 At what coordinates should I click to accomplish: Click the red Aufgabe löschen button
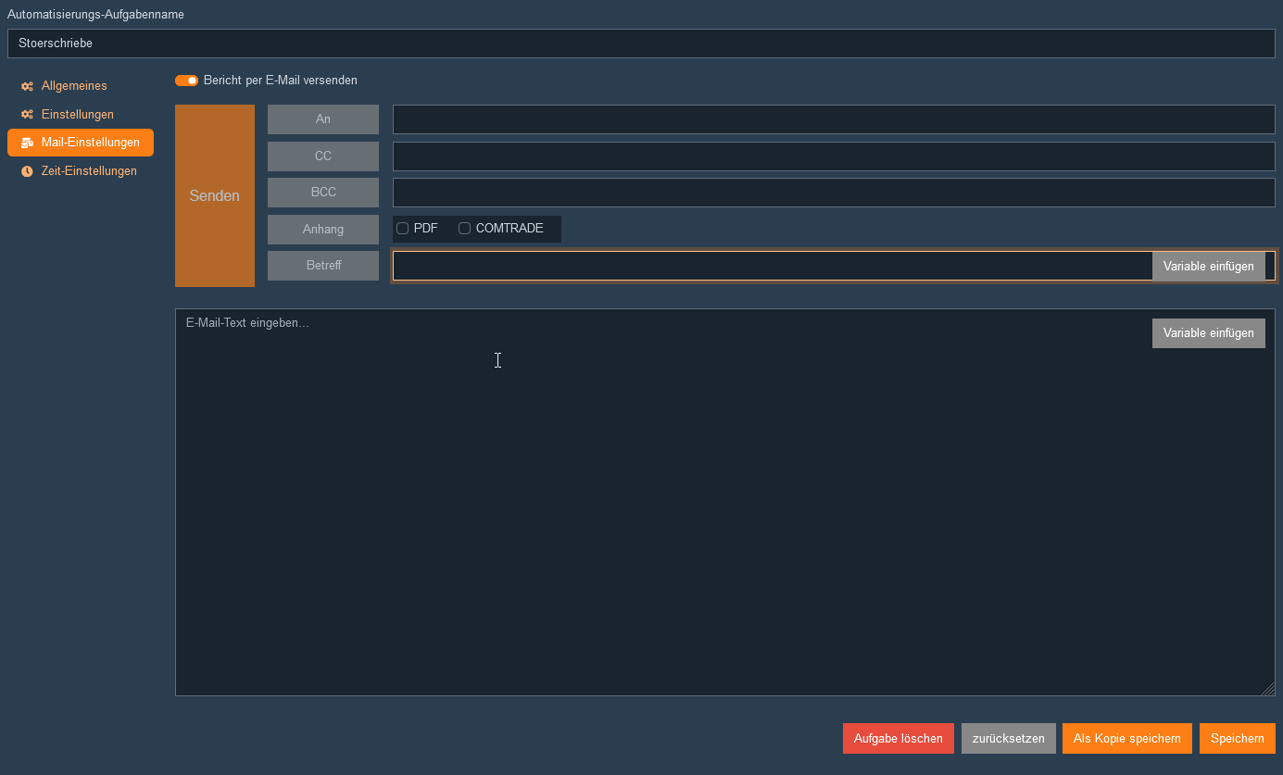pyautogui.click(x=898, y=738)
